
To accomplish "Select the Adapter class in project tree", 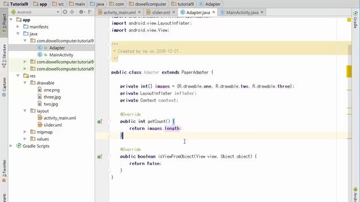I will [57, 48].
